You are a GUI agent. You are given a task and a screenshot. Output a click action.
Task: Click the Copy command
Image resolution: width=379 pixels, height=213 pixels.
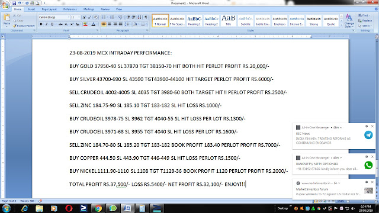pyautogui.click(x=18, y=21)
